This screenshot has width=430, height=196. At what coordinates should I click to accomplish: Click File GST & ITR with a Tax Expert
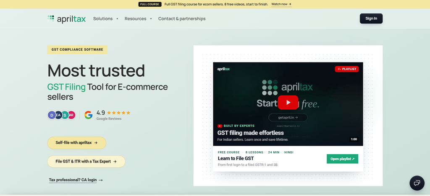click(x=86, y=161)
